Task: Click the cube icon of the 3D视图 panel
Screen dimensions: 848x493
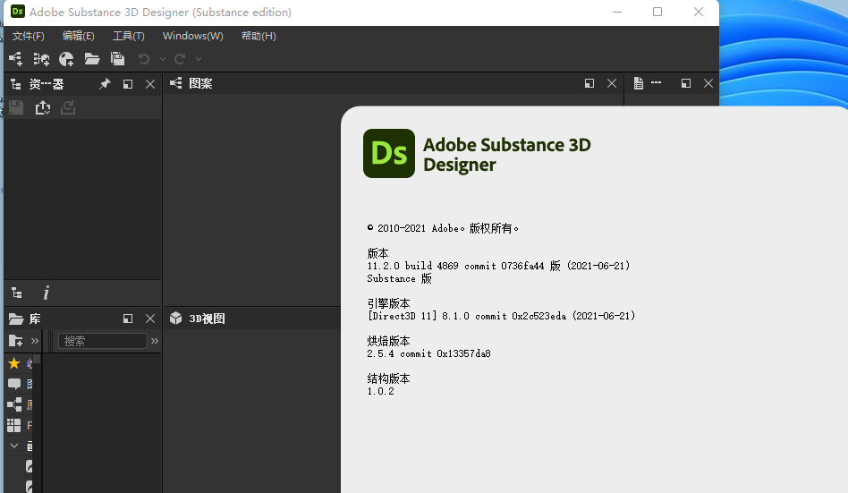Action: click(175, 319)
